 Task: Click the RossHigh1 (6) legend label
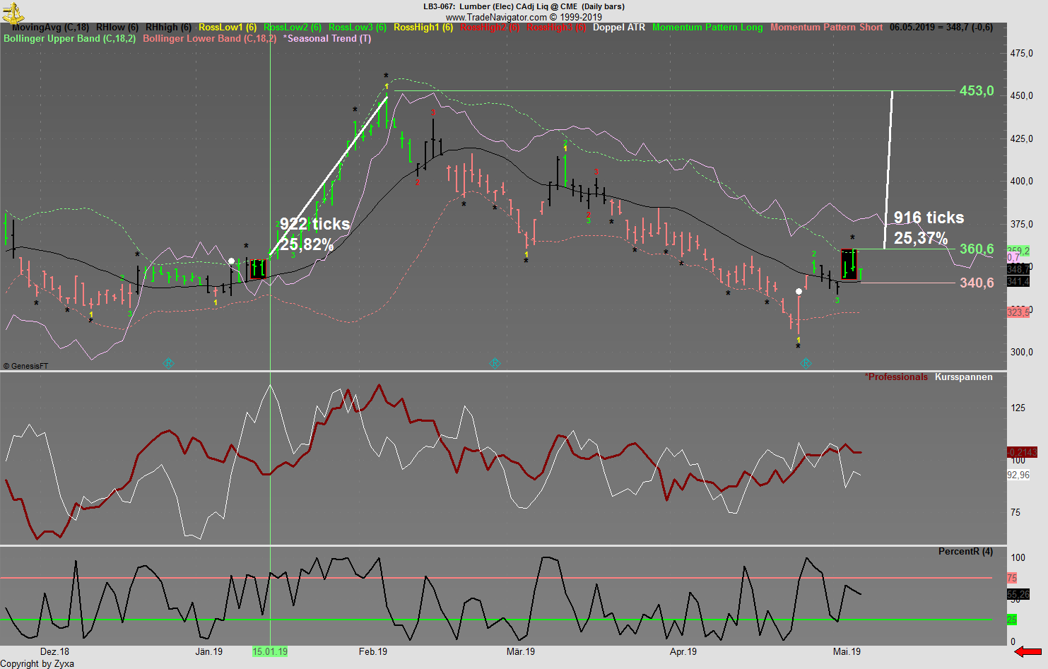(x=423, y=28)
